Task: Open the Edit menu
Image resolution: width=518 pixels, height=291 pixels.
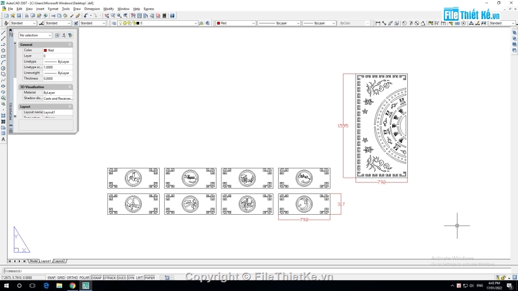Action: tap(19, 9)
